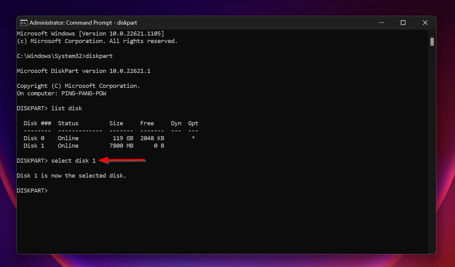This screenshot has width=455, height=267.
Task: Click 'Microsoft DiskPart version 10.0.22621.1' line
Action: coord(84,71)
